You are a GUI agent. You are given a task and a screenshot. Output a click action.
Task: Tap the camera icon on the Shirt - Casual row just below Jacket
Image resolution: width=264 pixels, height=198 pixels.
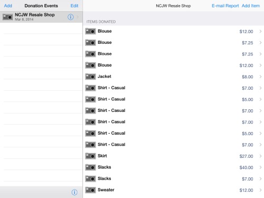coord(90,88)
